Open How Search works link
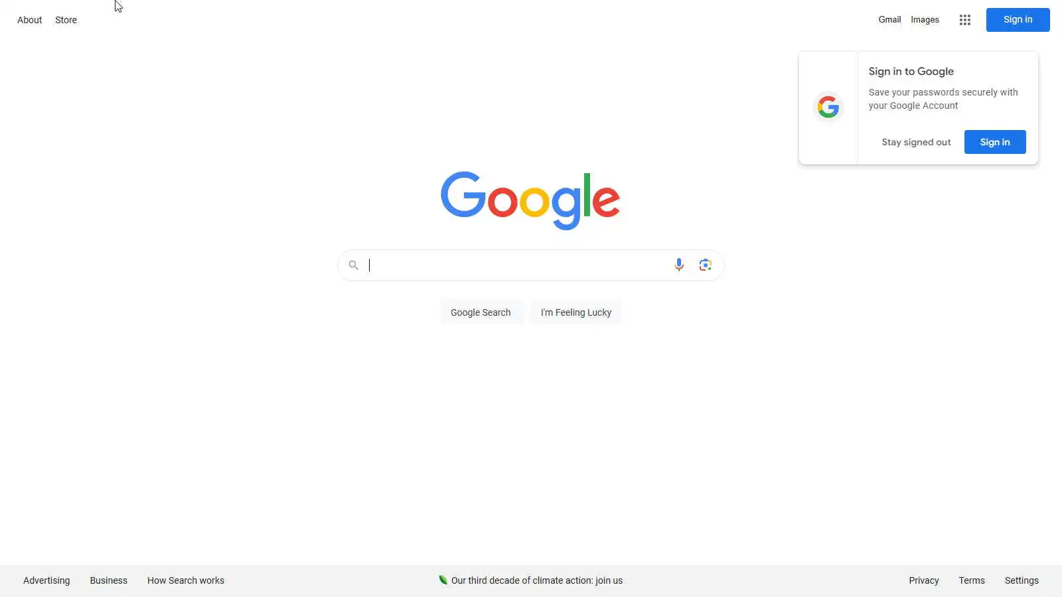Image resolution: width=1062 pixels, height=597 pixels. click(186, 580)
